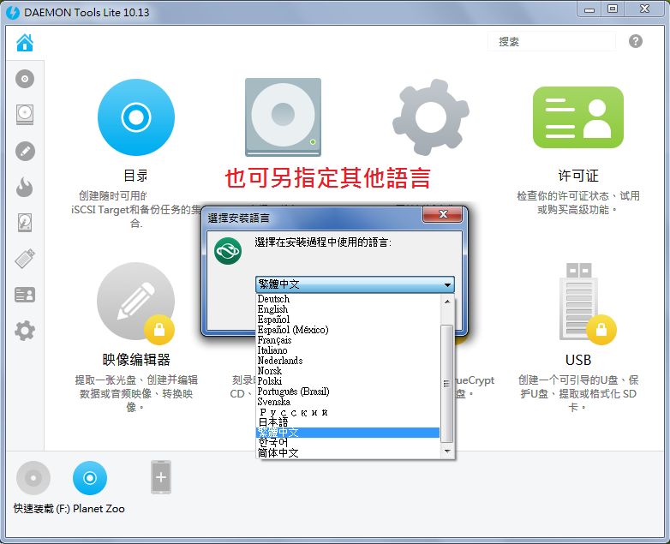Choose Français from the language list
Screen dimensions: 670x544
pos(348,340)
